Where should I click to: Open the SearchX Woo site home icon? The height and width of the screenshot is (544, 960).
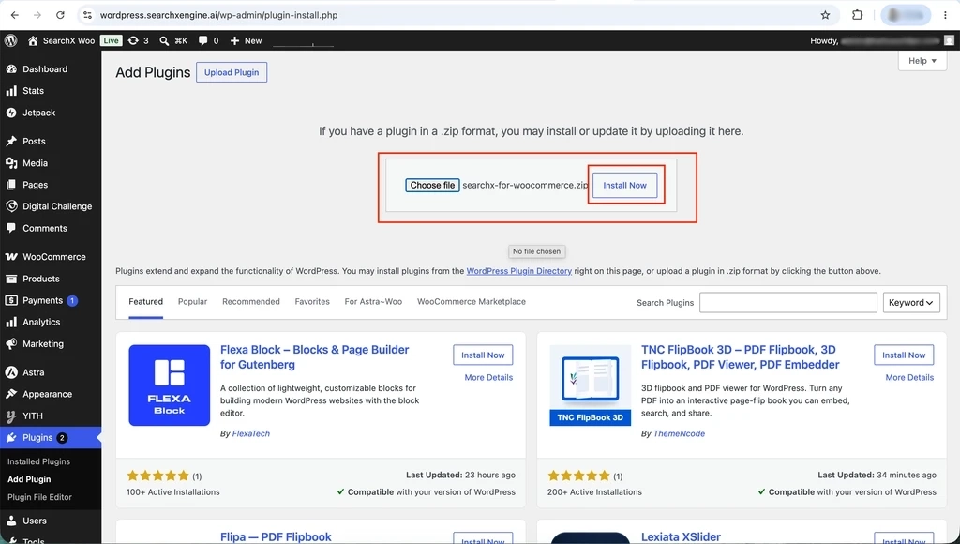click(33, 40)
